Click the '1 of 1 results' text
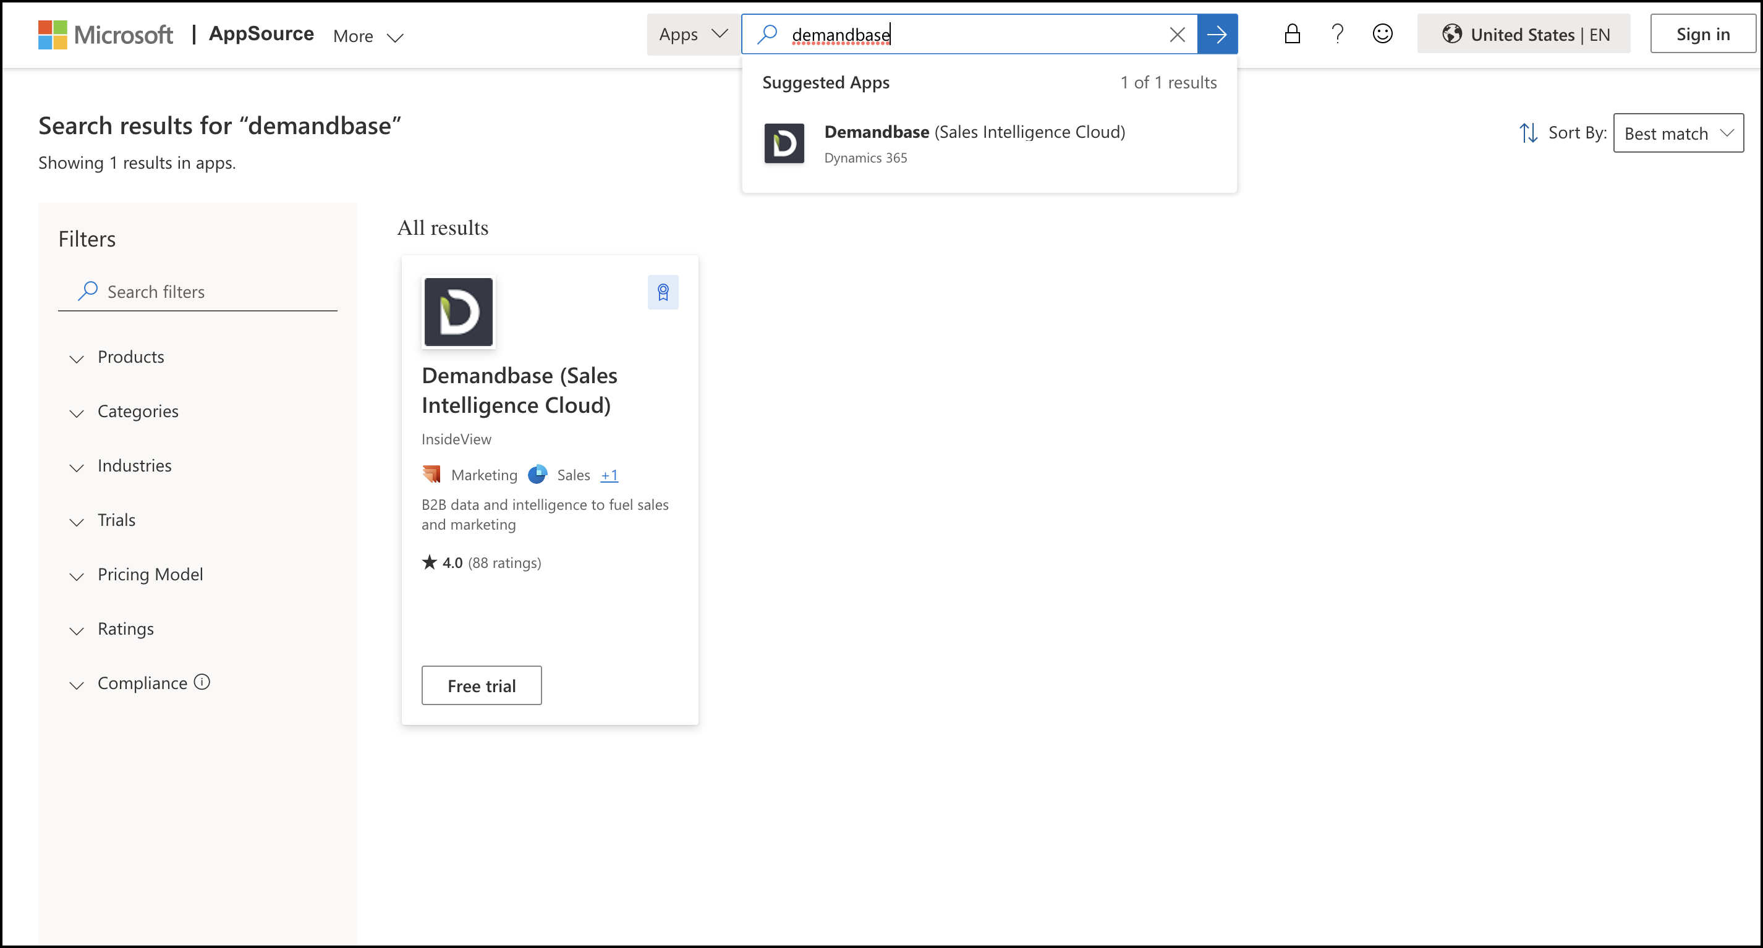This screenshot has width=1763, height=948. point(1168,83)
